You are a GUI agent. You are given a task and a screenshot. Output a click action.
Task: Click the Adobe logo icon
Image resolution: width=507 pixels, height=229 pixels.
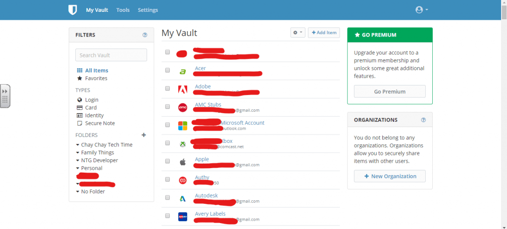[x=183, y=90]
